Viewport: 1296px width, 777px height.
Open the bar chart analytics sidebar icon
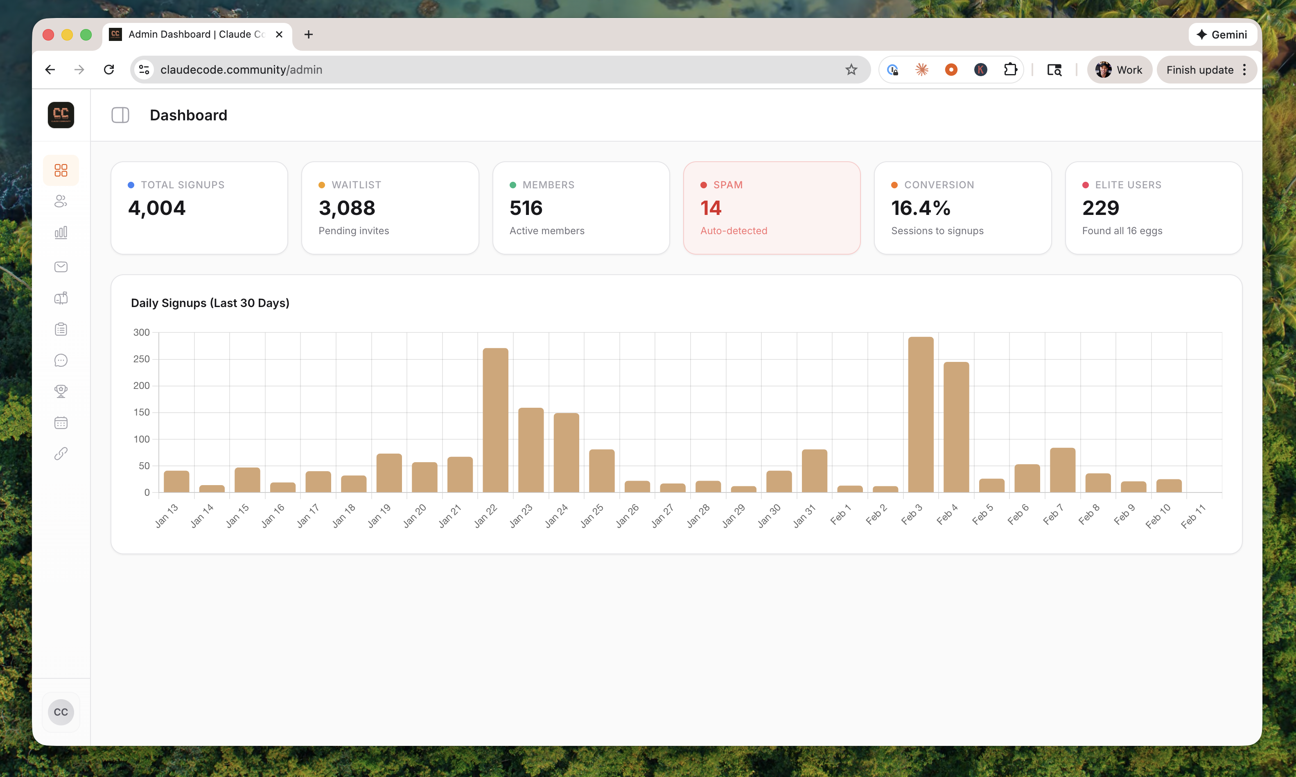61,233
